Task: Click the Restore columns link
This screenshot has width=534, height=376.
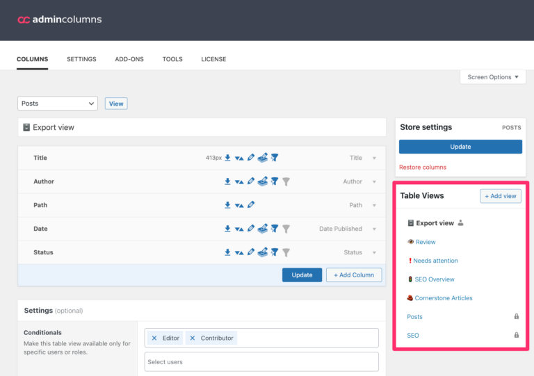Action: 423,167
